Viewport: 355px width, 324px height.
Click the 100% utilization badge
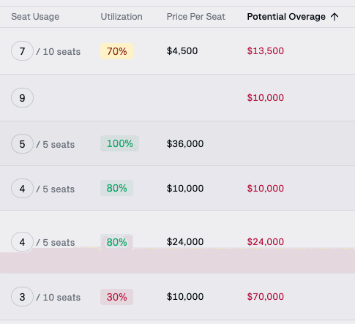click(x=119, y=143)
